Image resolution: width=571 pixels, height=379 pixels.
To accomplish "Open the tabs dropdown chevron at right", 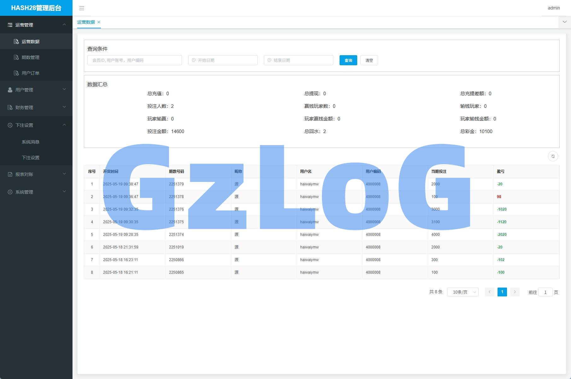I will [564, 22].
